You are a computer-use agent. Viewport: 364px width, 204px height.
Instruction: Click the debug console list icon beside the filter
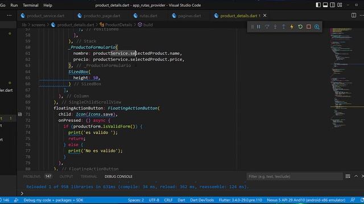coord(348,176)
